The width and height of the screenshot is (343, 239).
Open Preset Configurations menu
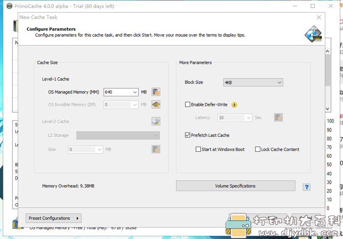(53, 218)
